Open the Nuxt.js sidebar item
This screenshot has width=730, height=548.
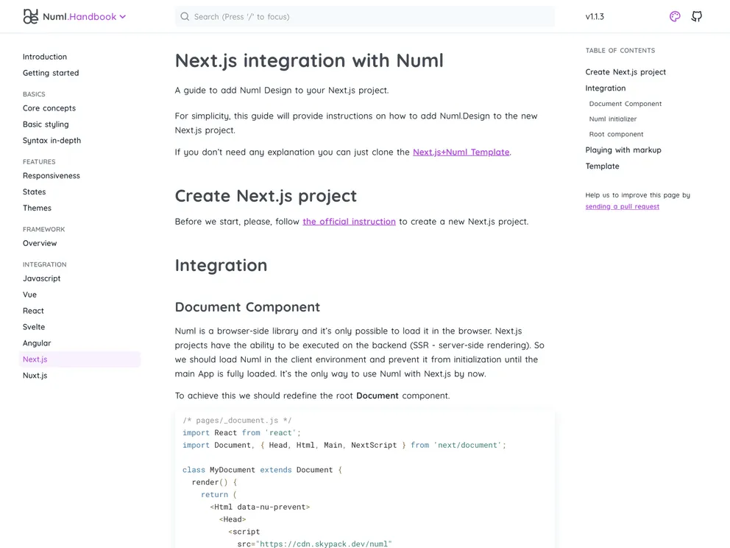coord(35,376)
